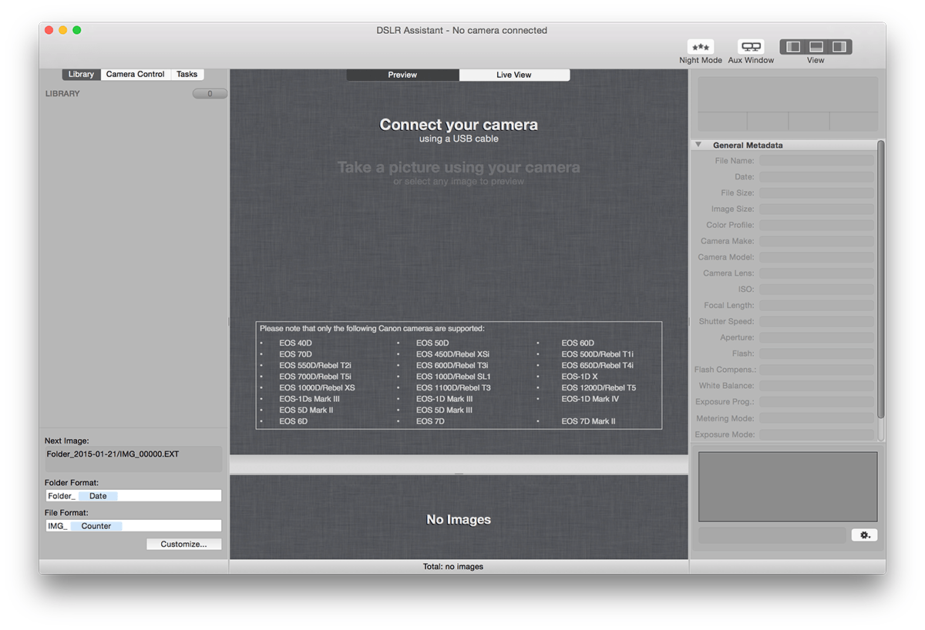Click the File Name metadata field
The image size is (925, 630).
coord(817,161)
